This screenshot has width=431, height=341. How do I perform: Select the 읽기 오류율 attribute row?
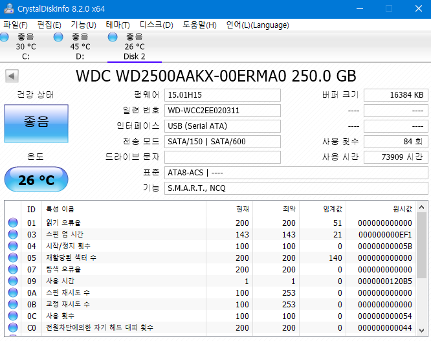point(210,223)
